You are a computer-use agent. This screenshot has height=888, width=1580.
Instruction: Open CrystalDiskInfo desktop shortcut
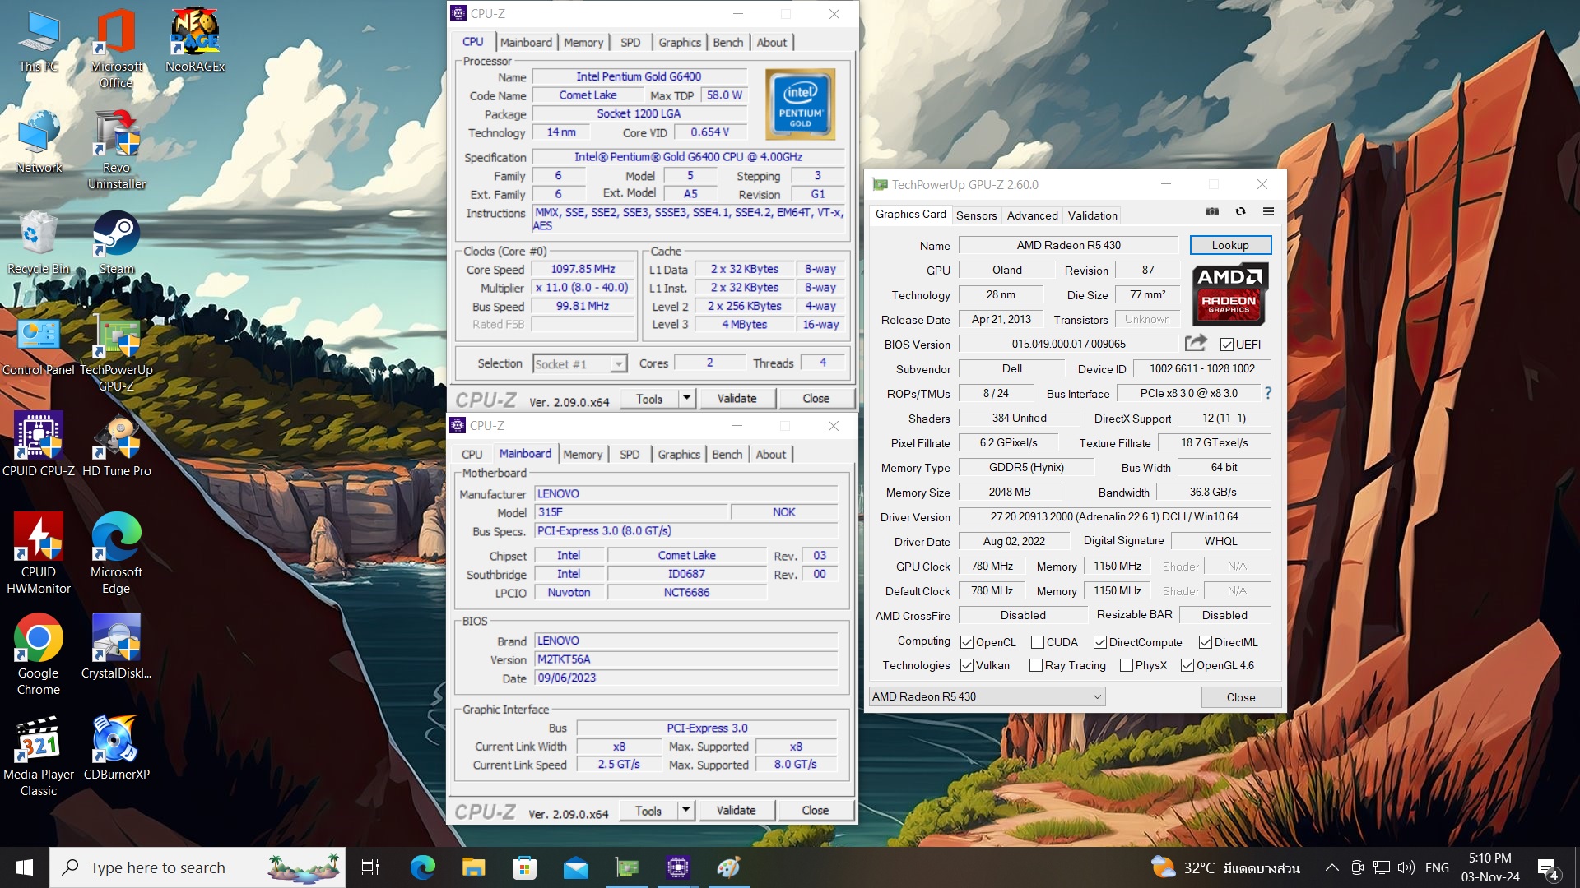(117, 641)
